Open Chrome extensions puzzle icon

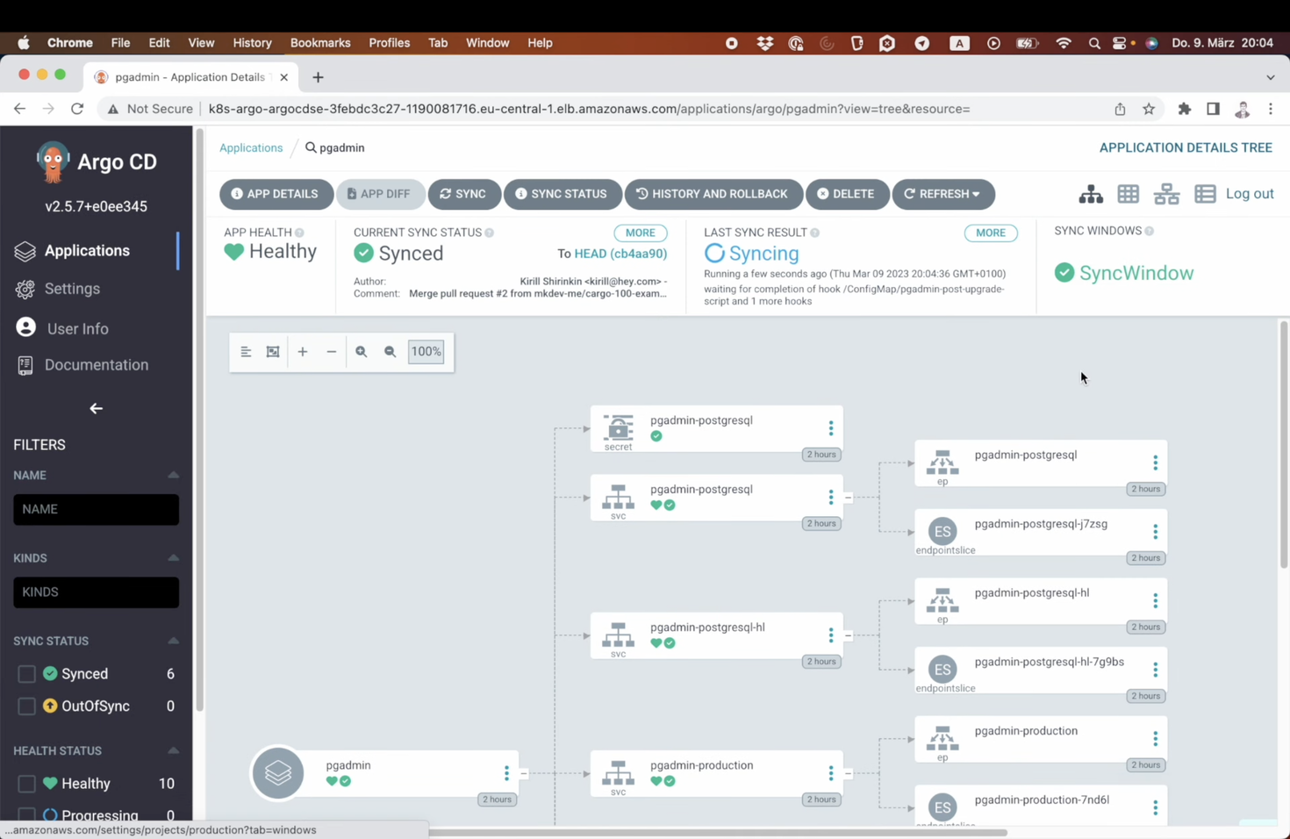click(x=1185, y=109)
